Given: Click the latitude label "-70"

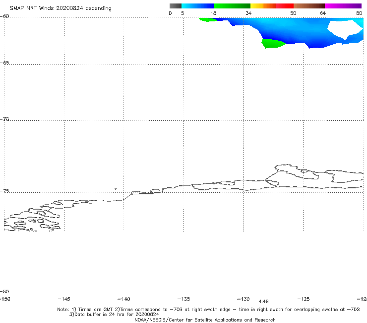Looking at the screenshot, I should (x=4, y=119).
